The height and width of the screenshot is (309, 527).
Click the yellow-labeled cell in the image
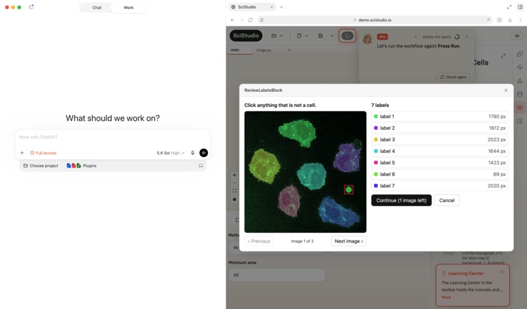264,166
